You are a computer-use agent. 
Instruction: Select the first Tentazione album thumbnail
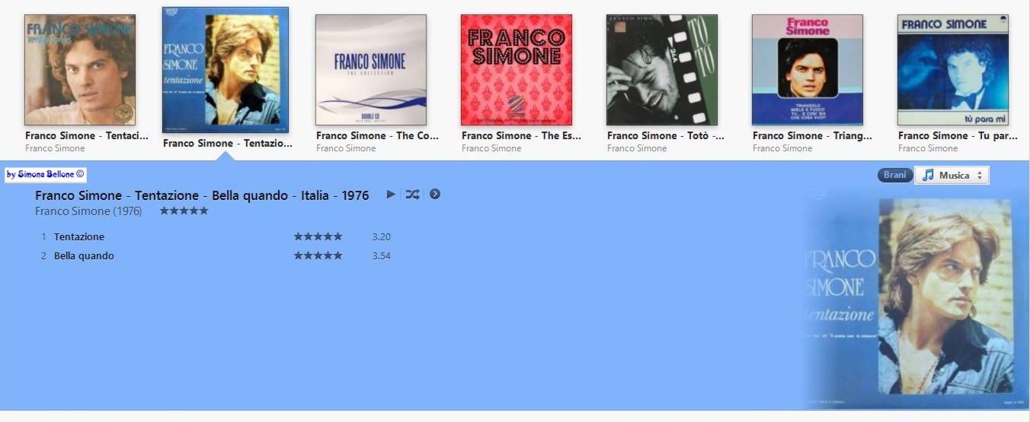click(x=80, y=70)
